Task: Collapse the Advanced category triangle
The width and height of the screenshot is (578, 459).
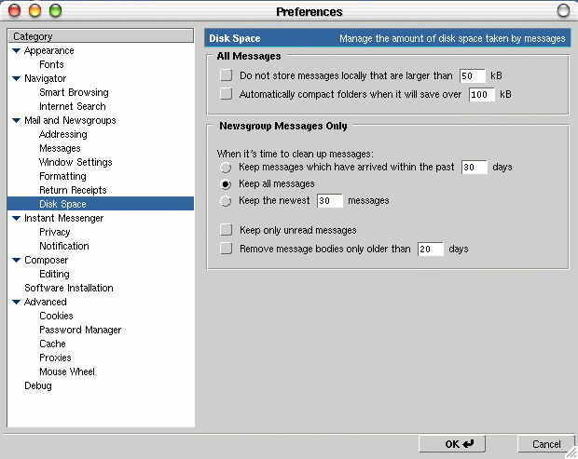Action: [16, 303]
